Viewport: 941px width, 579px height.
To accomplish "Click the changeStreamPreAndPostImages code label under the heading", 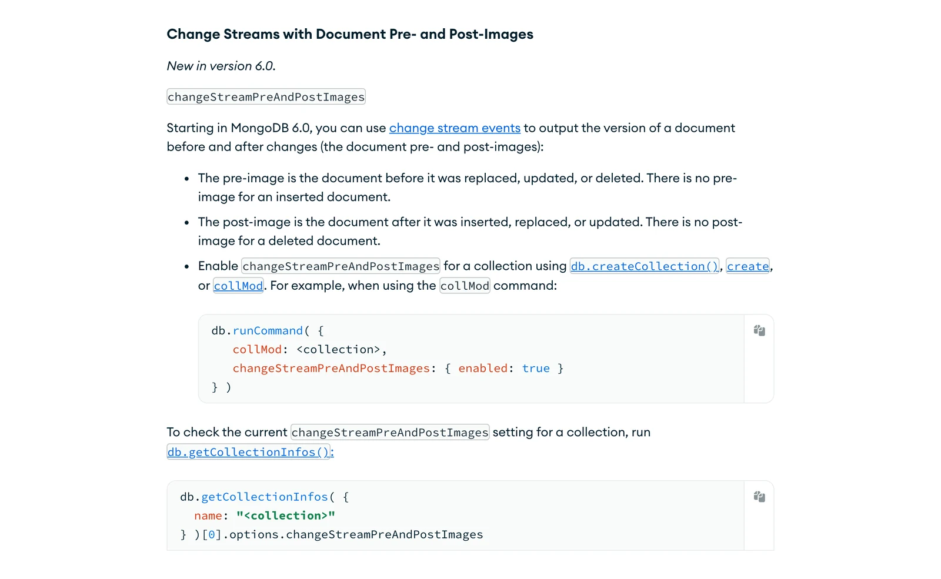I will [266, 97].
